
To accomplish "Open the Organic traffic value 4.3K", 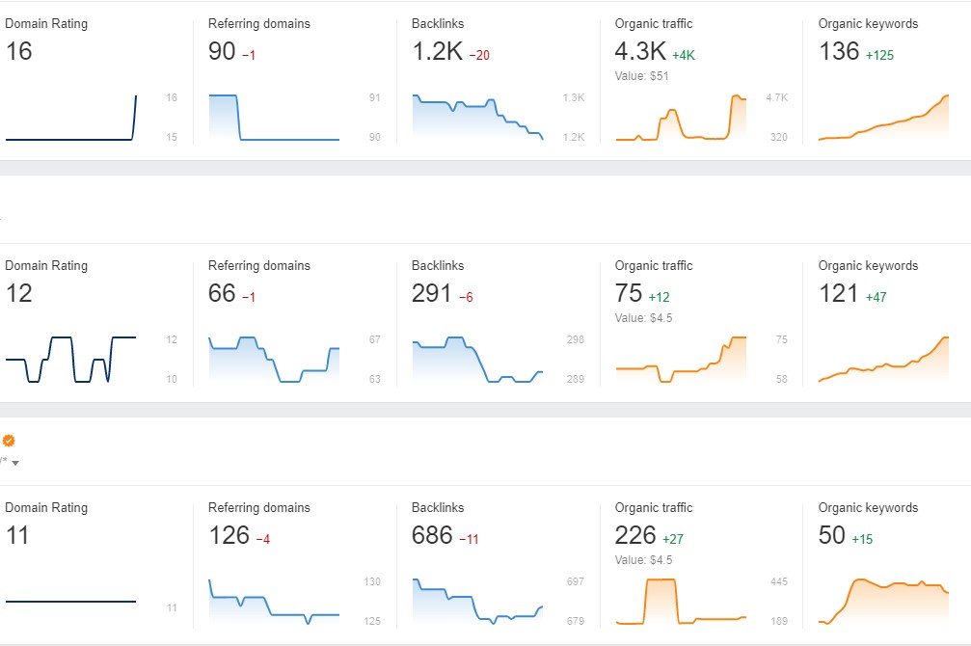I will coord(640,52).
